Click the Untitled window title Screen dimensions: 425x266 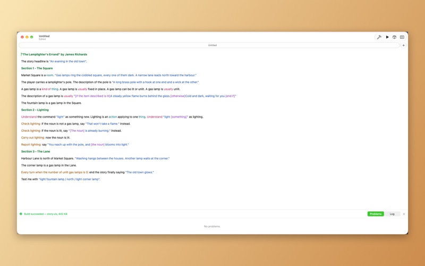pos(44,36)
